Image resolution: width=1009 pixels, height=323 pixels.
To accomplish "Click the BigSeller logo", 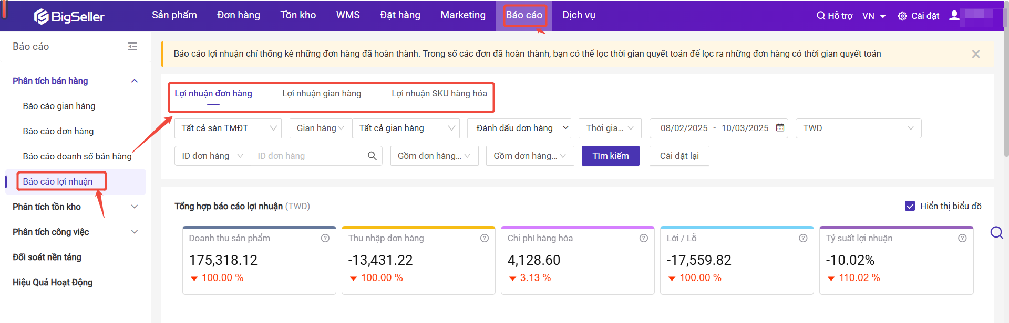I will [x=69, y=16].
